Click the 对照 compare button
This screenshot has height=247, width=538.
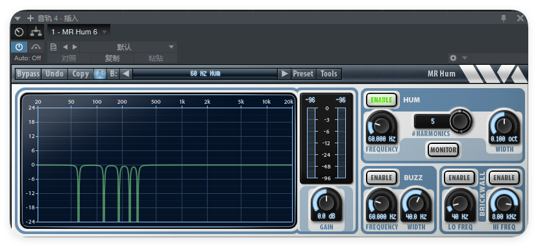click(x=69, y=58)
